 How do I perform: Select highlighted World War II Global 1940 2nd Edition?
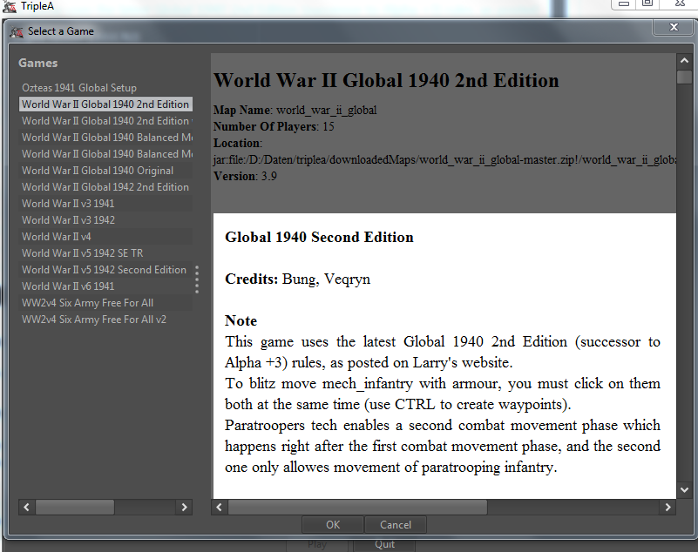[x=105, y=104]
